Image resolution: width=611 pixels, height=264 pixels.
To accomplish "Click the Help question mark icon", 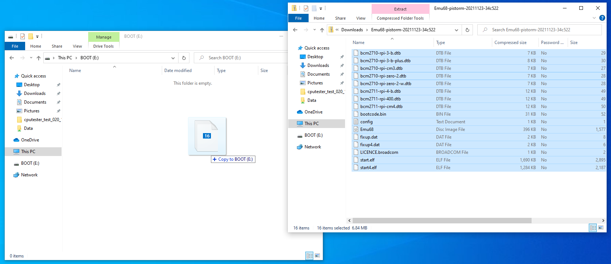I will (x=602, y=18).
